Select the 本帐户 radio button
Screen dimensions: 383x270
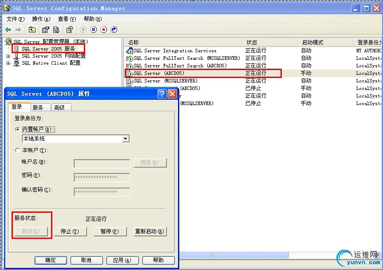point(17,150)
